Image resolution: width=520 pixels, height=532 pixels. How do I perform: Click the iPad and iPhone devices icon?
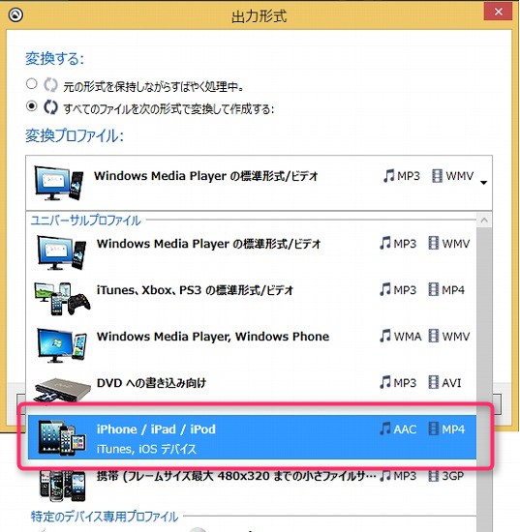pos(62,437)
